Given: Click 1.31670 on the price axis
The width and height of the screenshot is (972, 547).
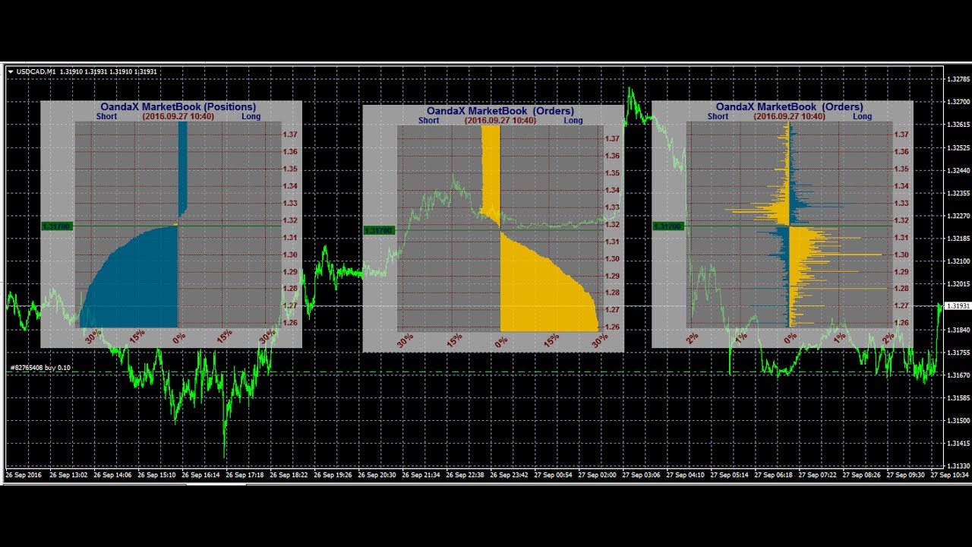Looking at the screenshot, I should coord(958,375).
